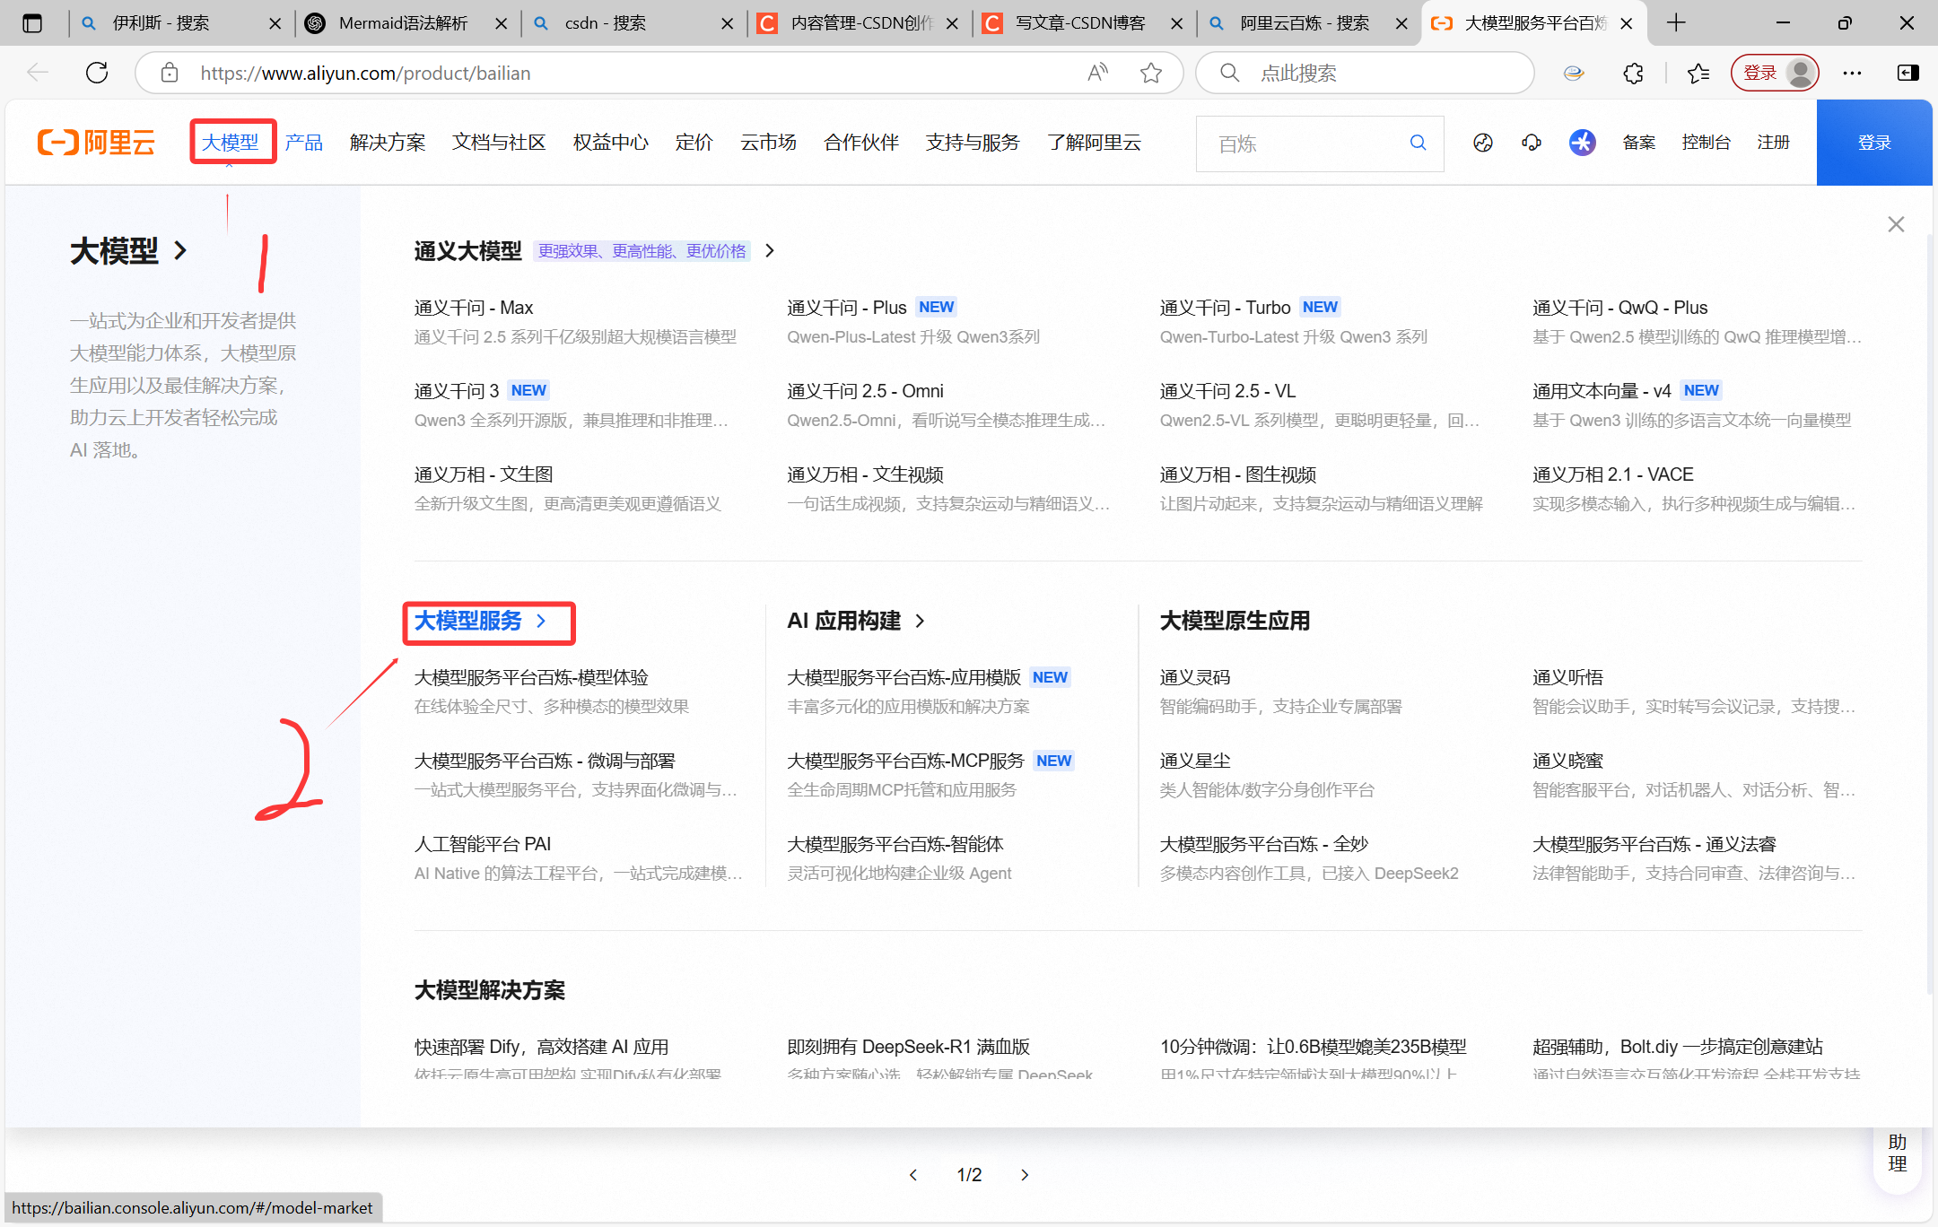Click the tab actions icon at top left
Viewport: 1938px width, 1227px height.
(32, 23)
